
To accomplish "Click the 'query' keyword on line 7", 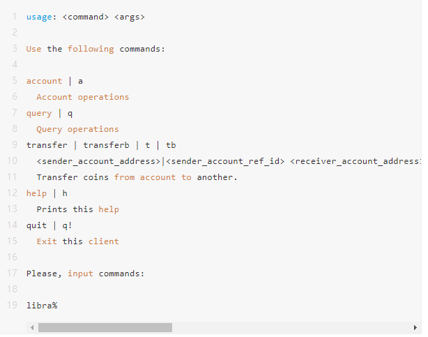I will [x=39, y=114].
